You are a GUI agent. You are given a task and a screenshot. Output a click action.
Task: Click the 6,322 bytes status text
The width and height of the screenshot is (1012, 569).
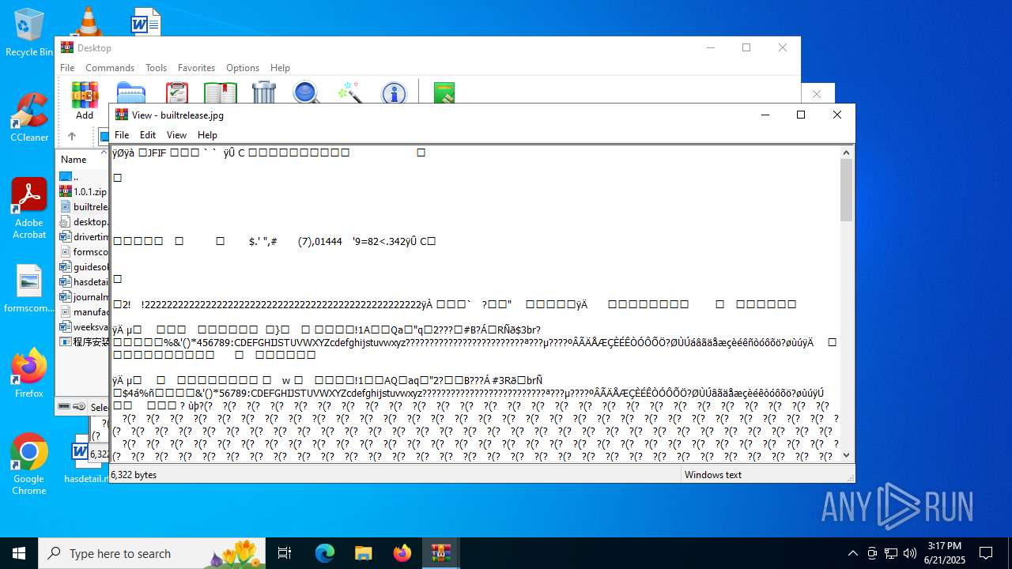(x=134, y=475)
